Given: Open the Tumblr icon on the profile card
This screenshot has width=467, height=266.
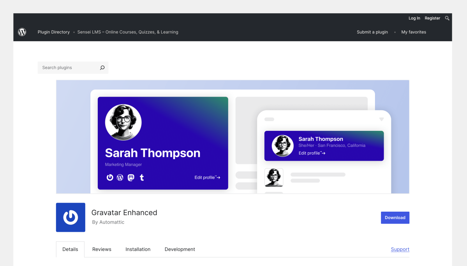Looking at the screenshot, I should click(x=141, y=177).
